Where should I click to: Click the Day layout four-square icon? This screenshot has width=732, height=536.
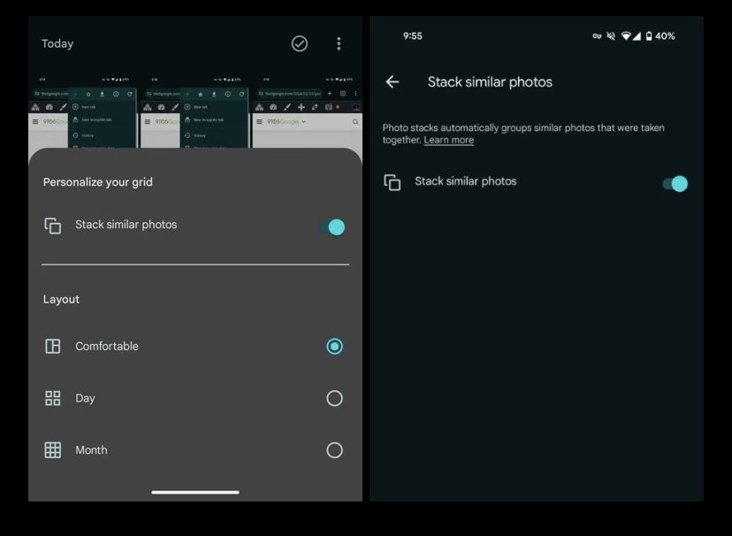53,398
